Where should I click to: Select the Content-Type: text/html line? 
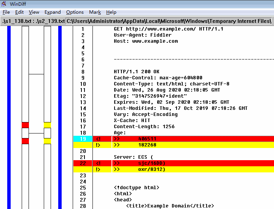172,84
